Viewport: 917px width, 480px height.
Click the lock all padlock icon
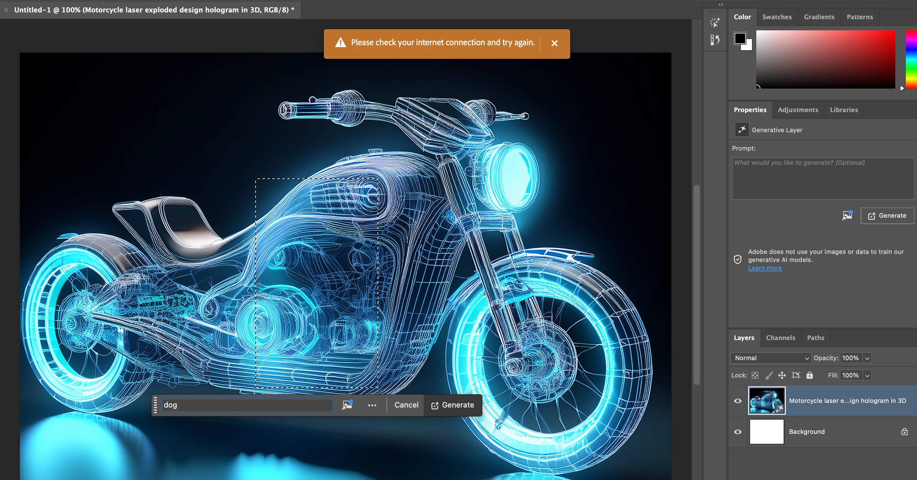pos(809,375)
